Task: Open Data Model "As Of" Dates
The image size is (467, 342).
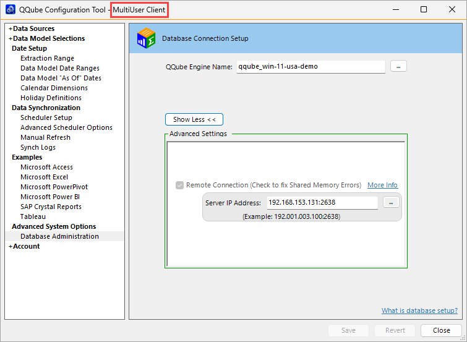Action: pos(61,78)
